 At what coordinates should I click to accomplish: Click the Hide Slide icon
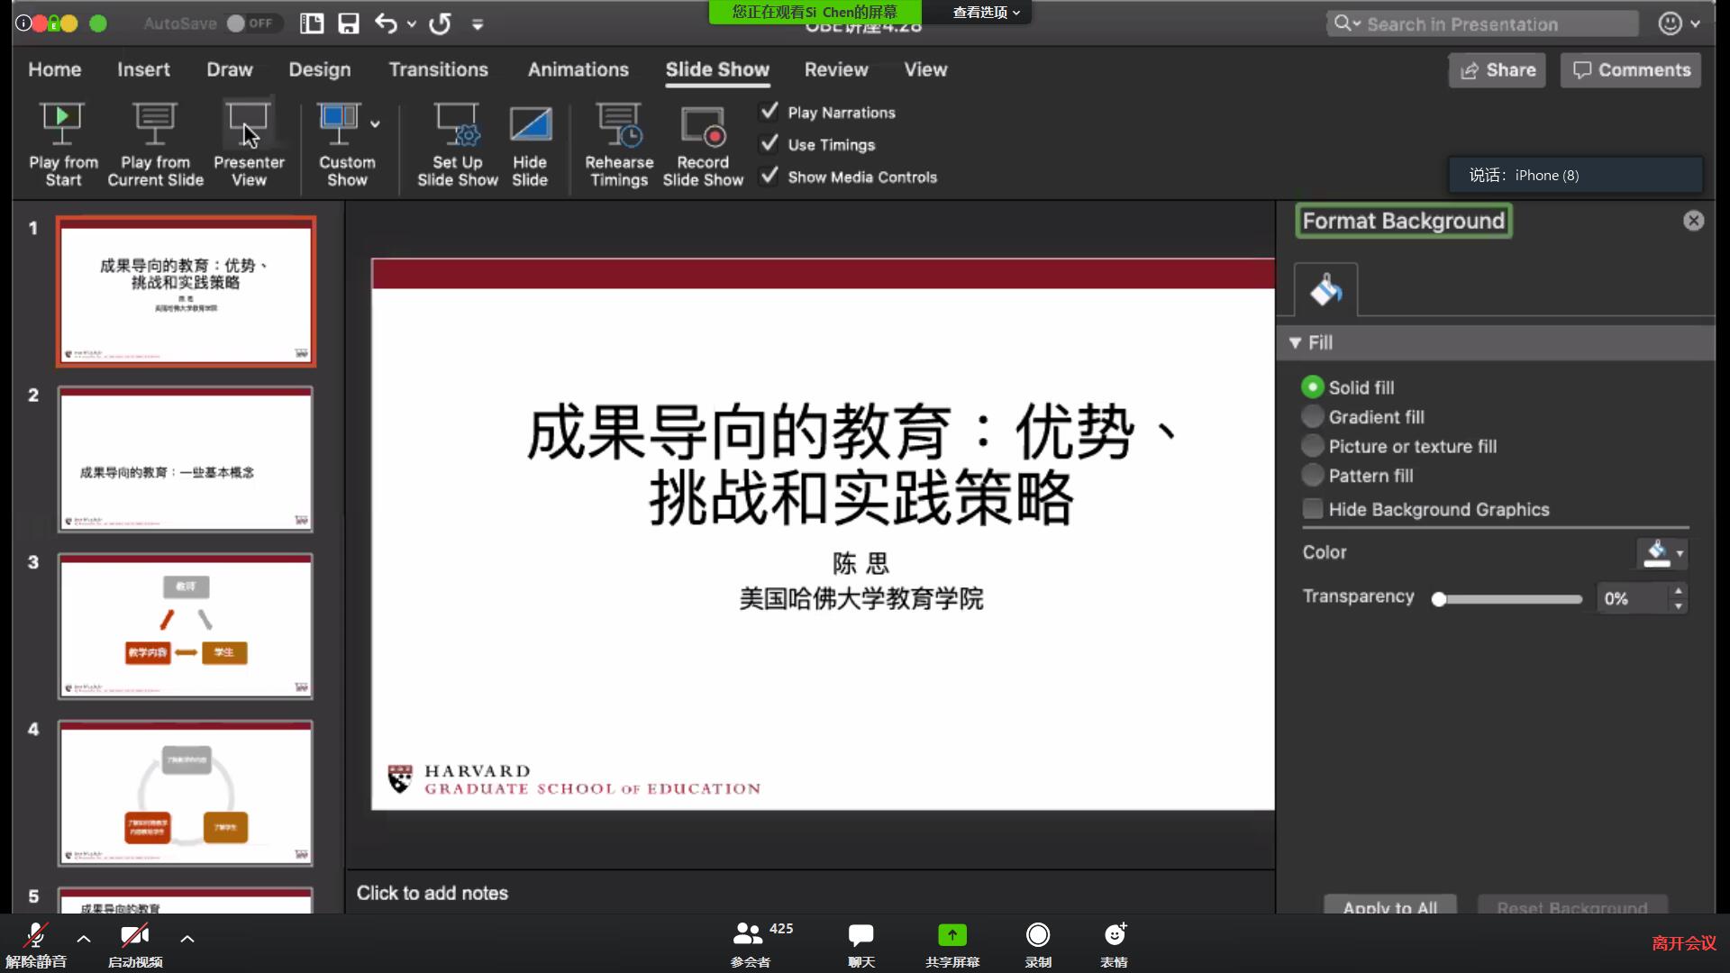[x=530, y=124]
